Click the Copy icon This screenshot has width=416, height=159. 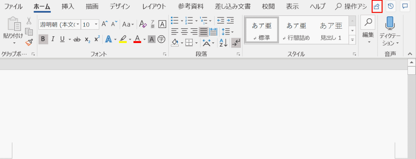29,31
